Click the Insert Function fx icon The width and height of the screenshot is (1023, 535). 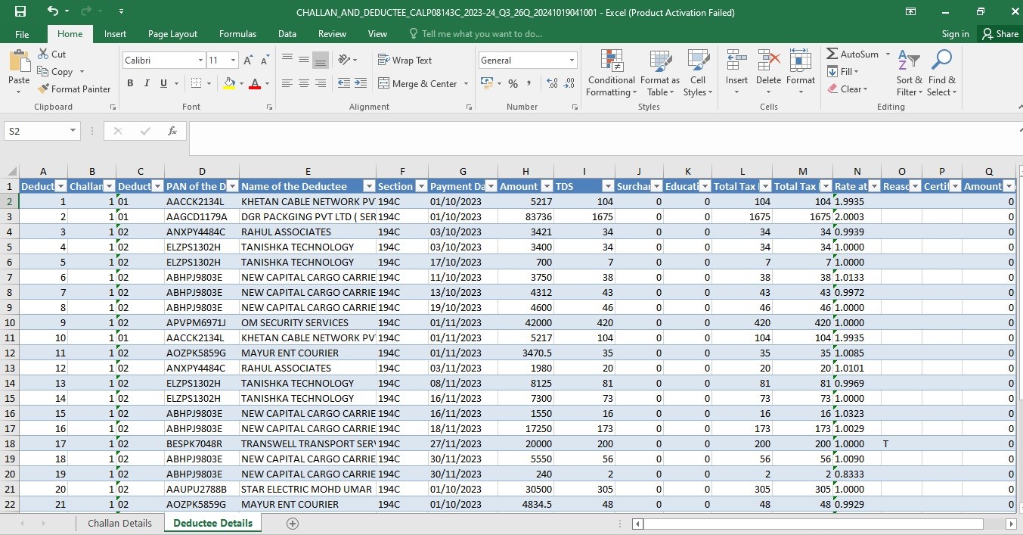[172, 131]
